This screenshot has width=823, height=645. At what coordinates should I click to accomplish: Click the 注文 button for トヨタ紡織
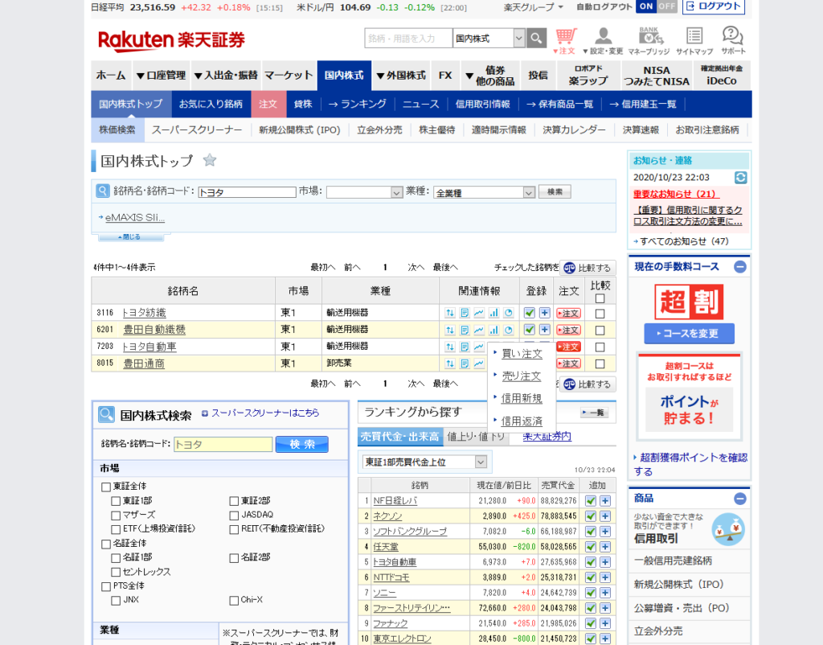(568, 314)
